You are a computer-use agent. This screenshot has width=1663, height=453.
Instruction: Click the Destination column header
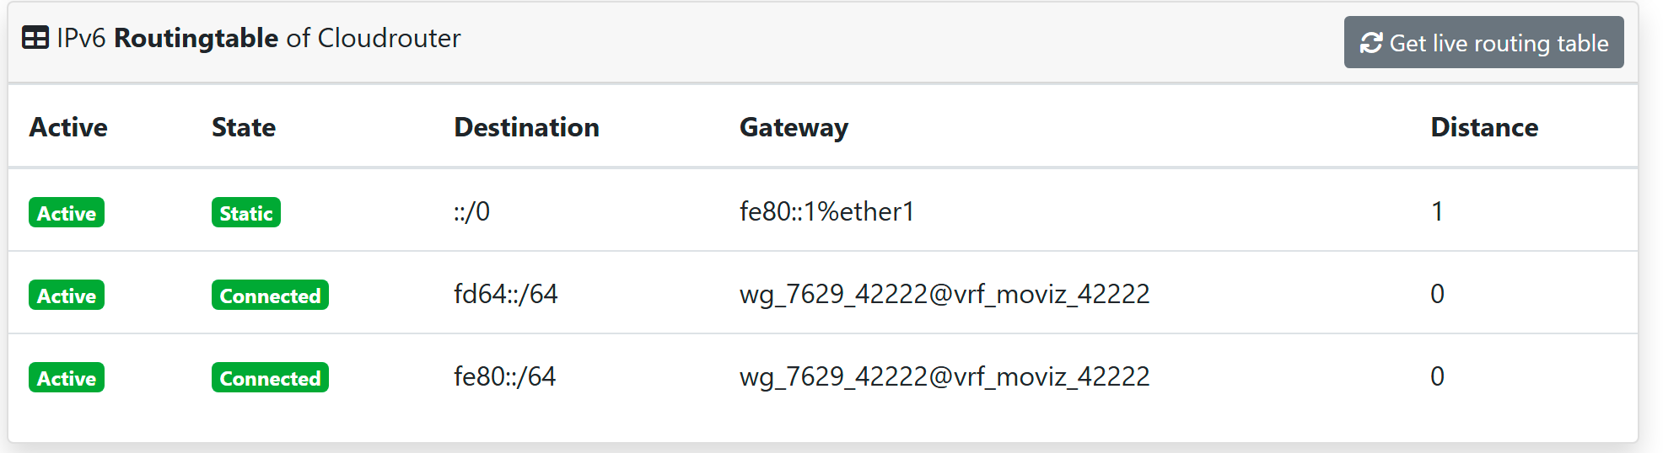pyautogui.click(x=526, y=127)
